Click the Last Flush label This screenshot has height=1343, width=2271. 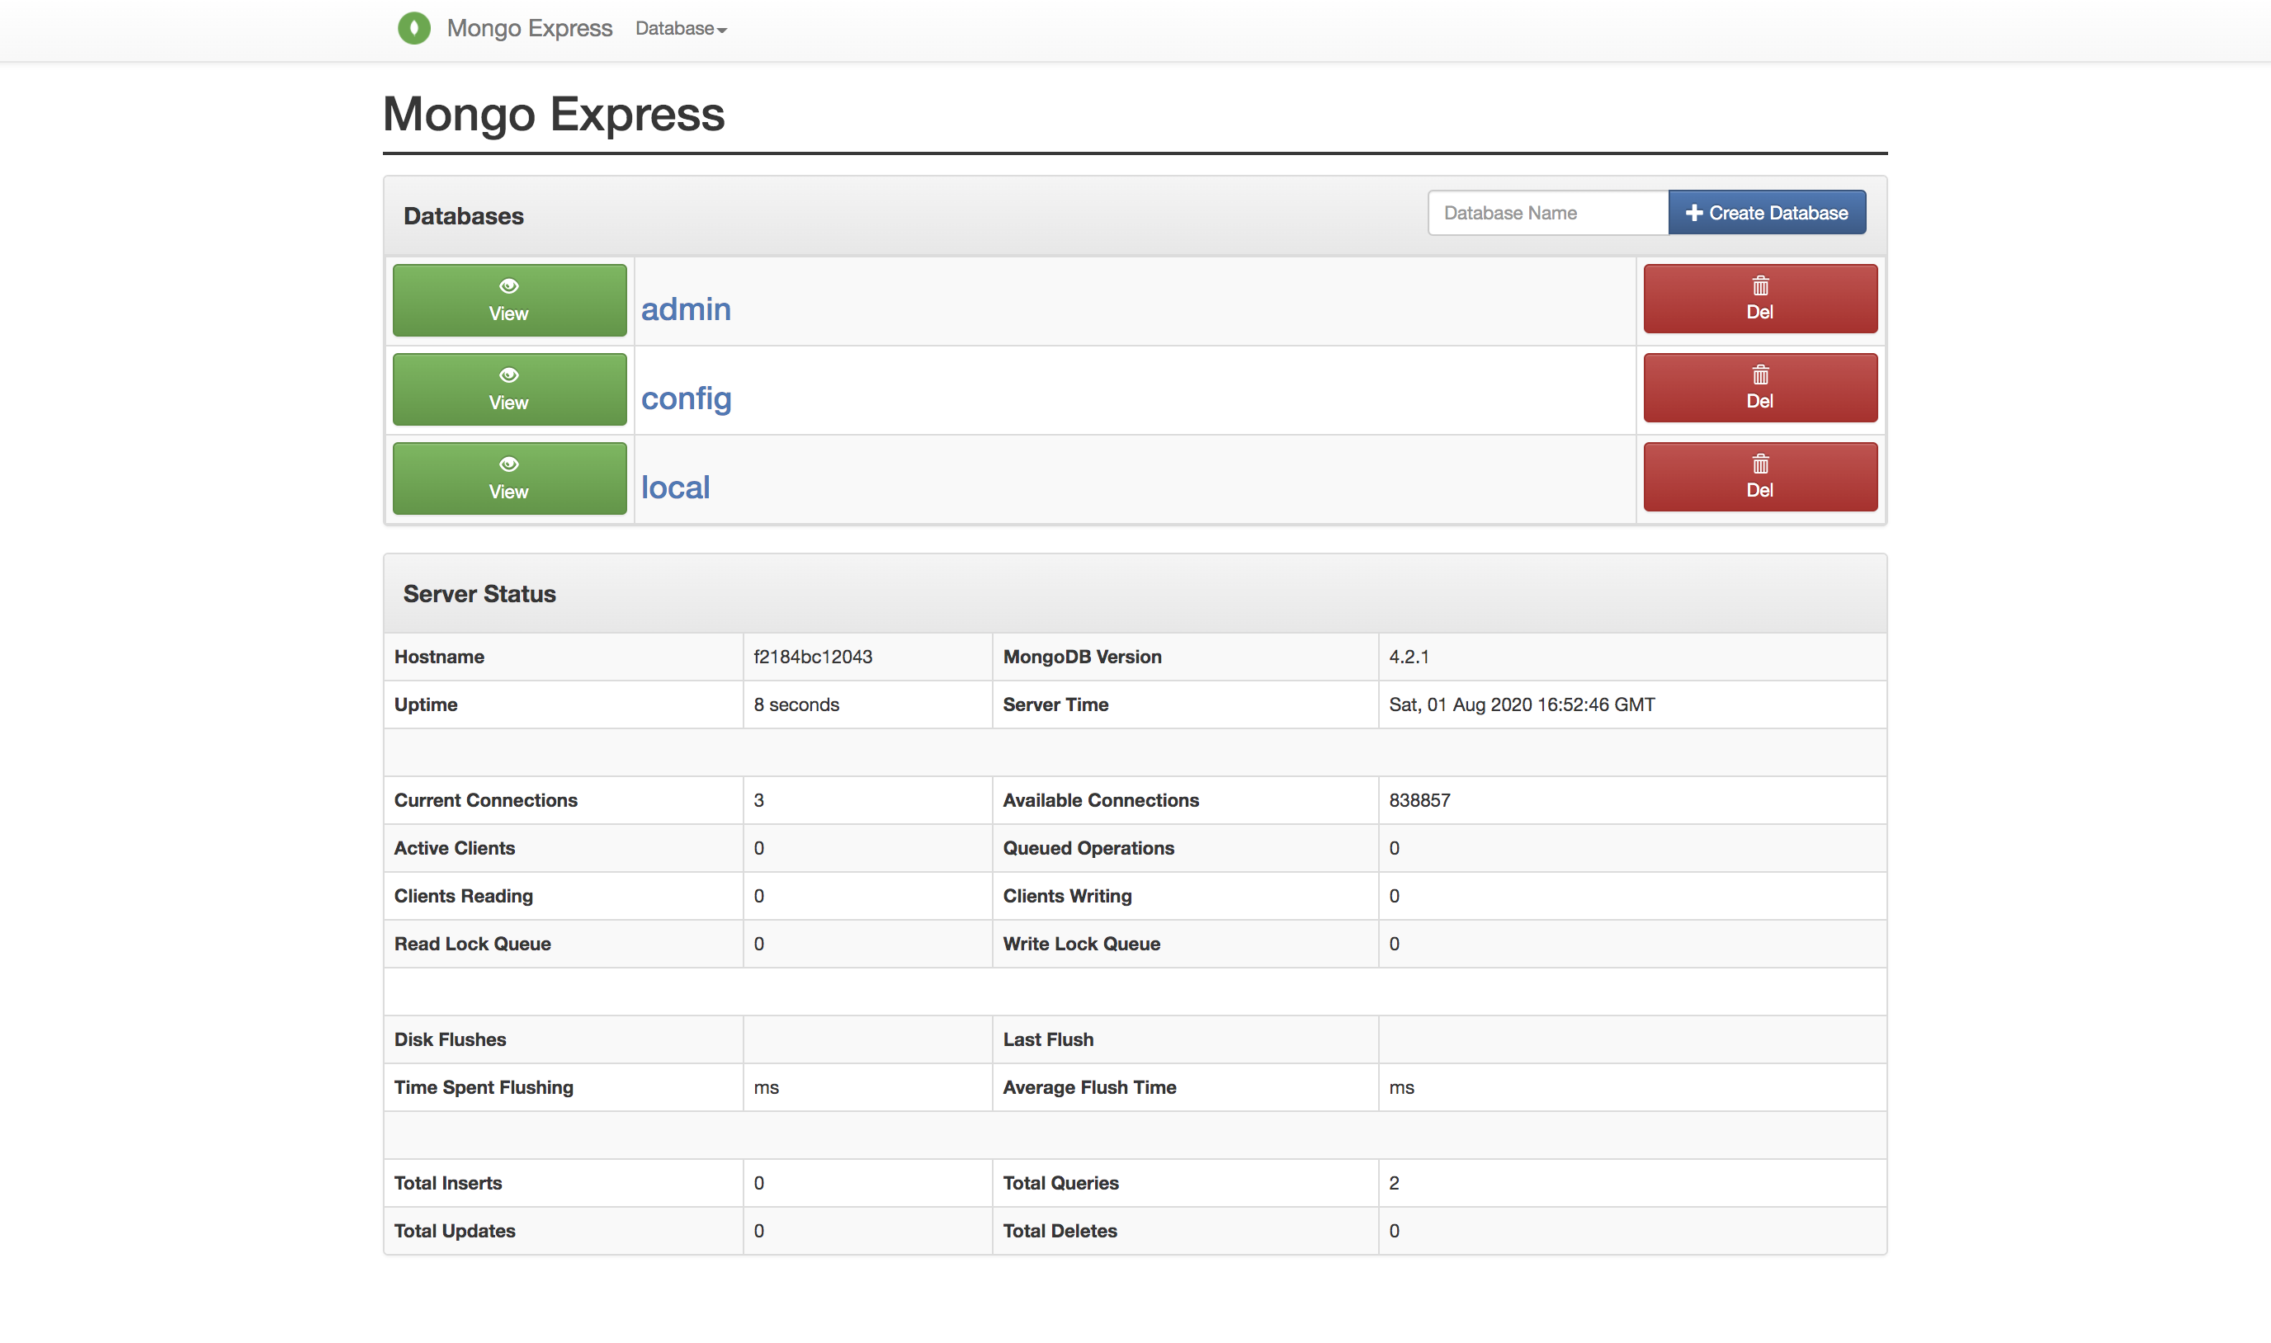[x=1048, y=1039]
